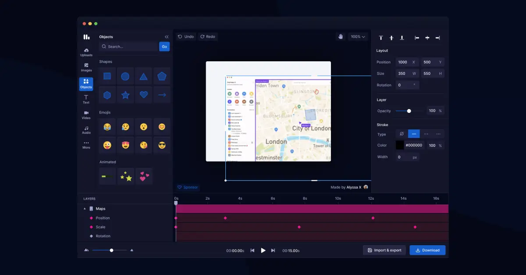The height and width of the screenshot is (275, 526).
Task: Open the More sidebar menu
Action: [x=86, y=145]
